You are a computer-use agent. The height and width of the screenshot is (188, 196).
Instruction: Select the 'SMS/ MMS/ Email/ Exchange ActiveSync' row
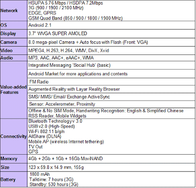click(111, 97)
